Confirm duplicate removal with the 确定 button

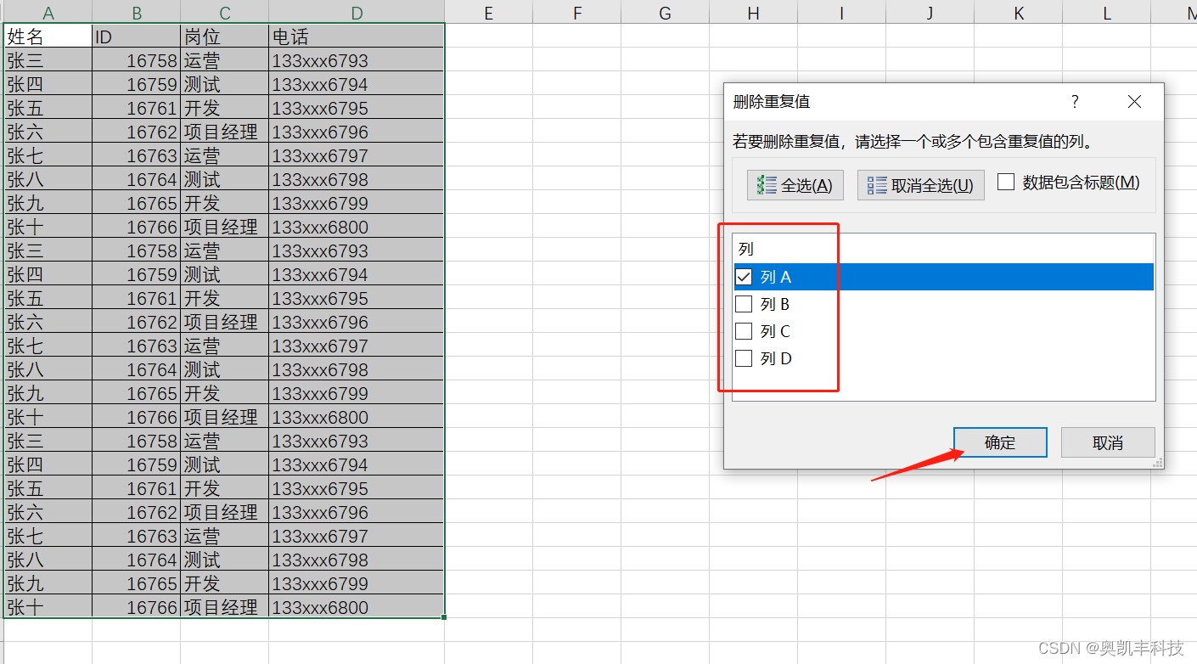pyautogui.click(x=1000, y=442)
